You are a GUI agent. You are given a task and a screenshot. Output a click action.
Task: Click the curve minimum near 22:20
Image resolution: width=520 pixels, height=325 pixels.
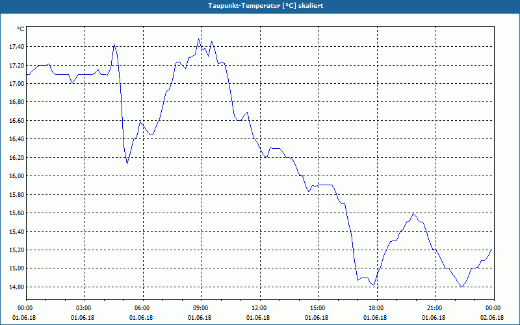click(x=461, y=287)
